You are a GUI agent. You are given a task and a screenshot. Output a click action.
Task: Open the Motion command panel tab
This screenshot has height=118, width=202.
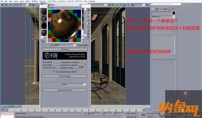point(165,9)
